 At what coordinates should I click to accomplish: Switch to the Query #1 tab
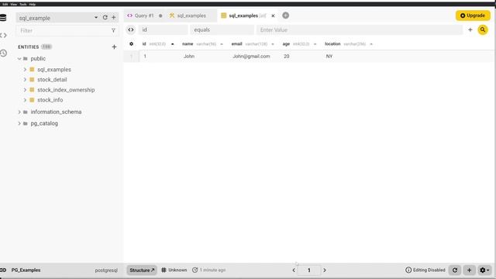pos(144,15)
